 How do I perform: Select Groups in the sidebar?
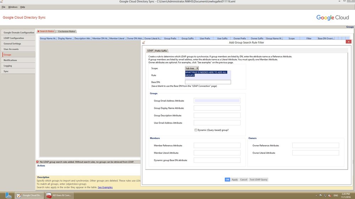click(18, 55)
